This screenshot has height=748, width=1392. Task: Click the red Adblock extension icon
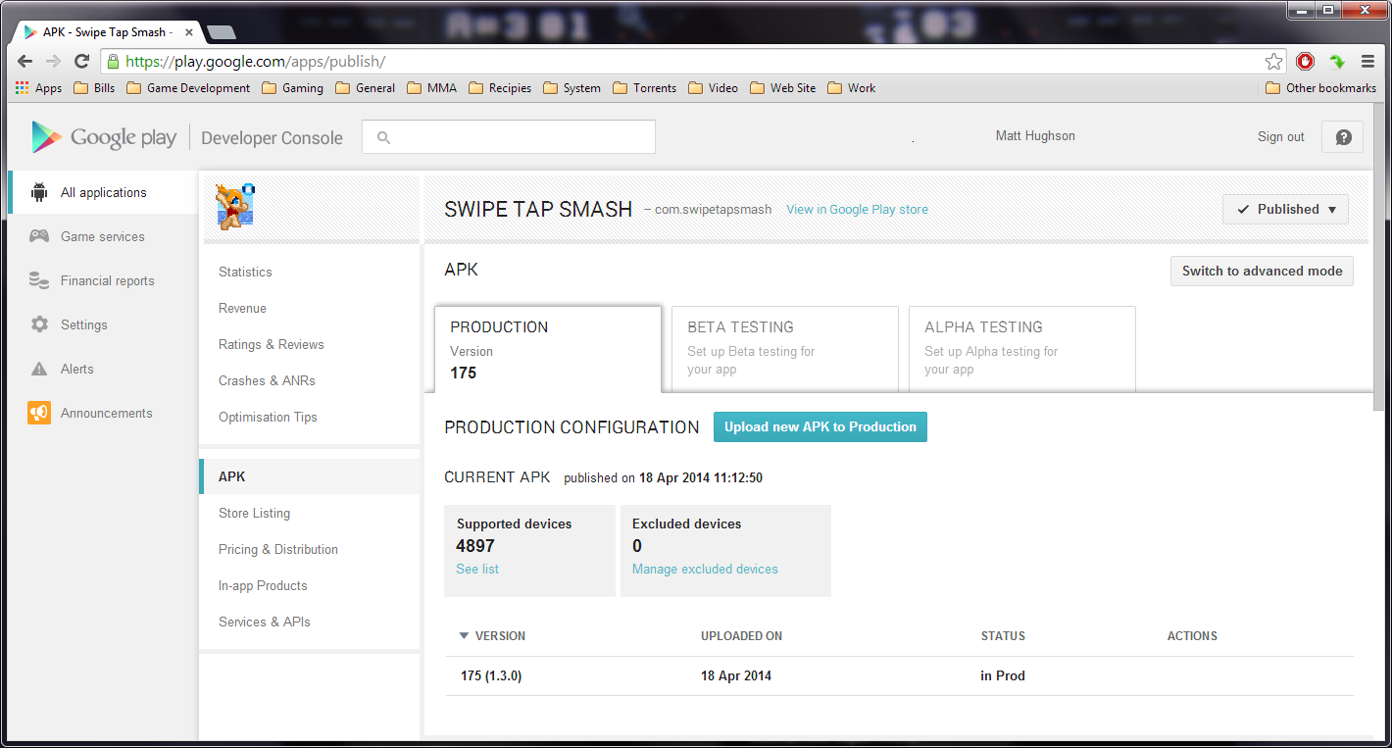point(1305,62)
